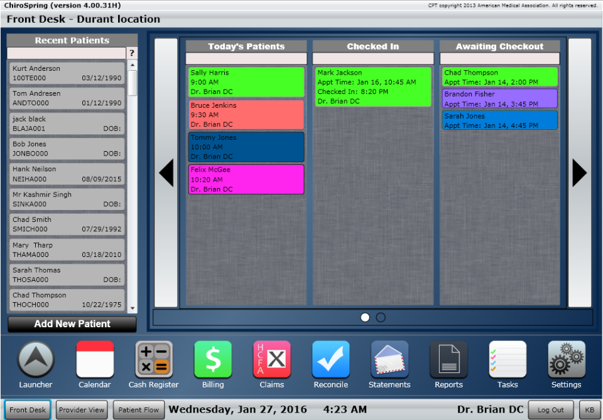This screenshot has height=420, width=603.
Task: Open the Tasks checklist icon
Action: coord(508,360)
